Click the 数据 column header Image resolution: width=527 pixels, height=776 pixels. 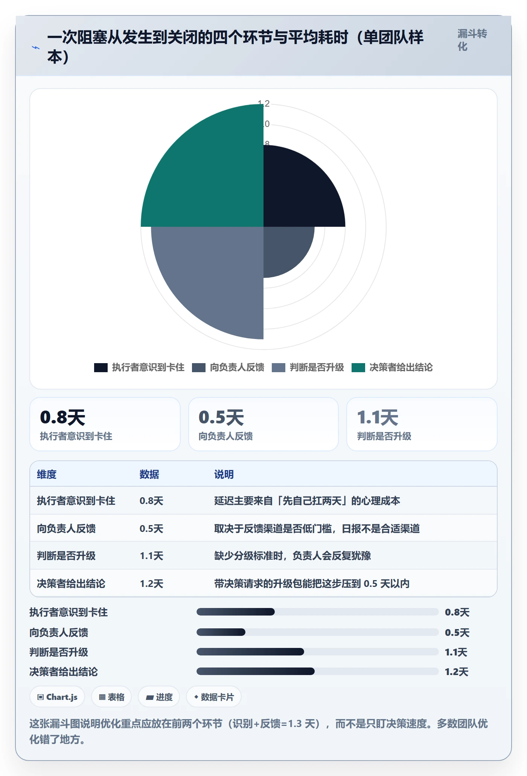149,474
